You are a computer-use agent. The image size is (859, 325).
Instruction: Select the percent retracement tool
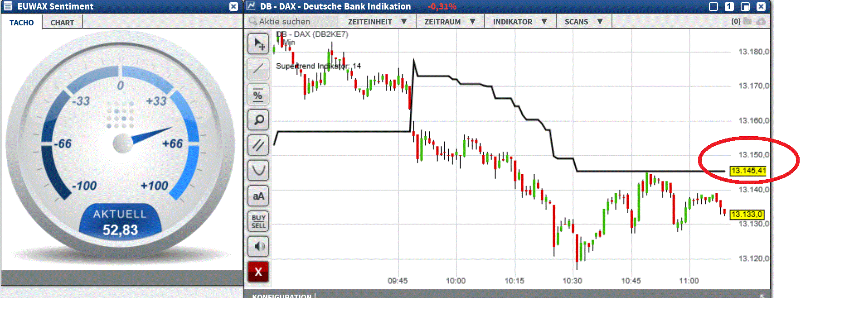coord(258,95)
